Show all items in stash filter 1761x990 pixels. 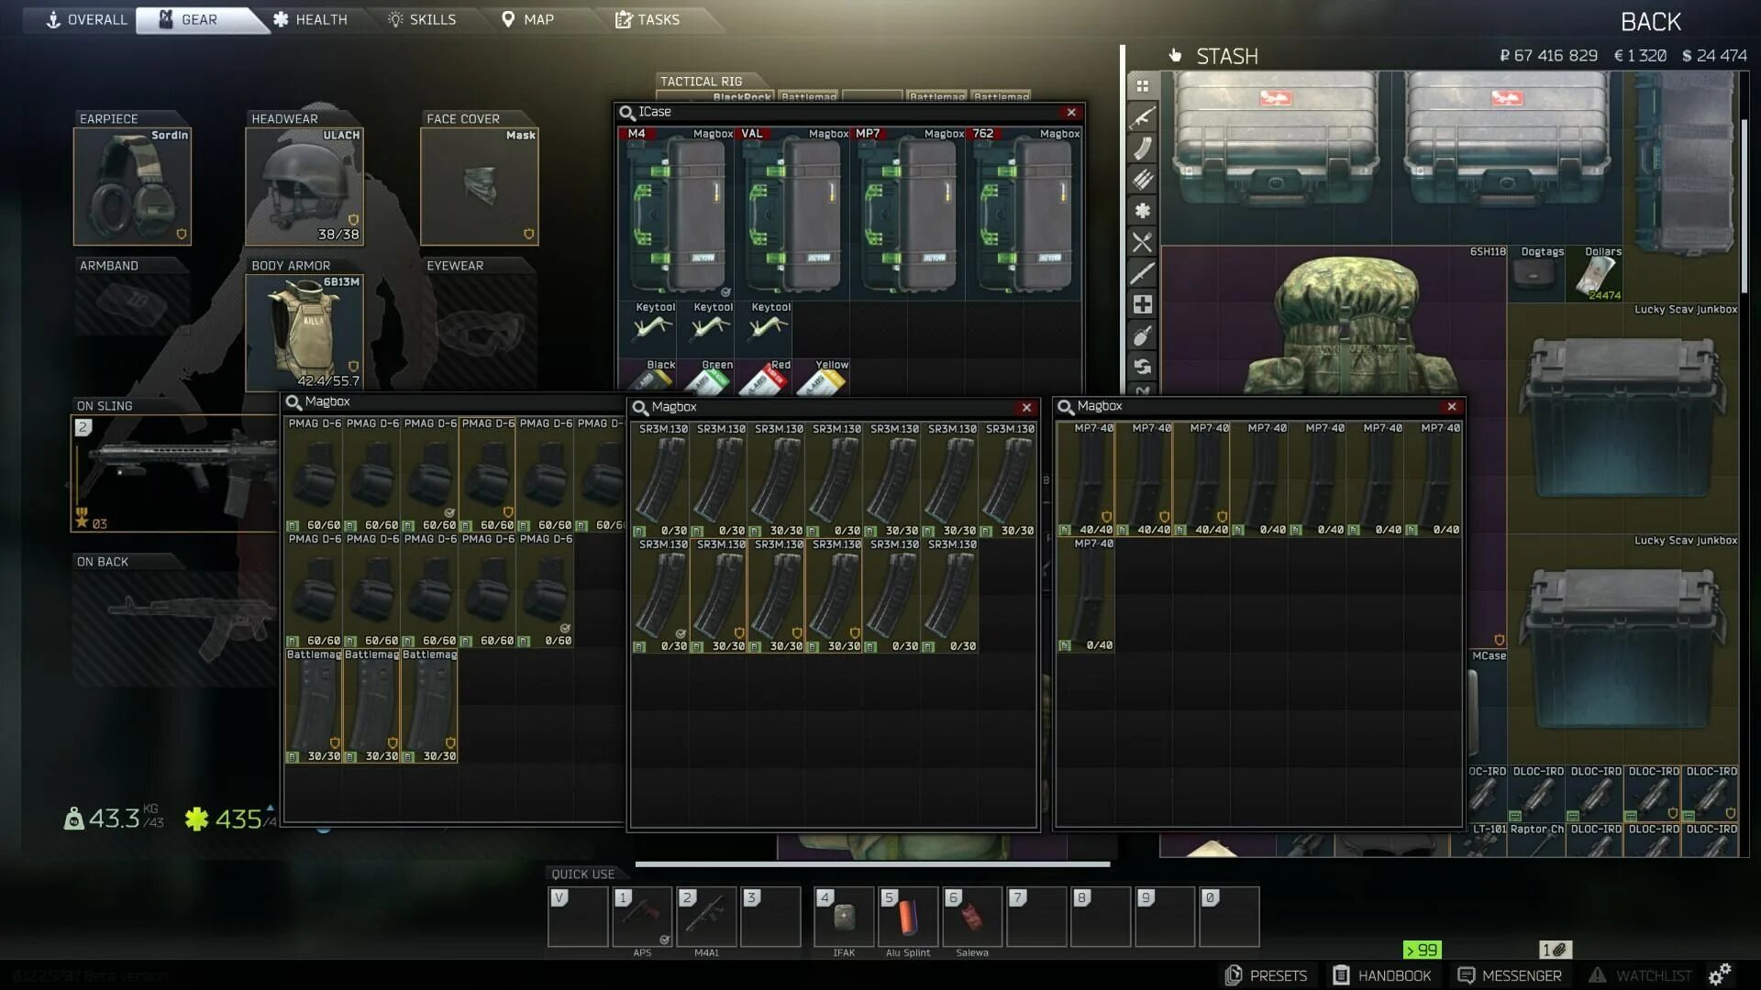(1142, 86)
